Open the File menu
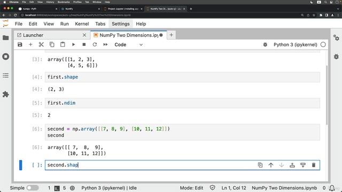Image resolution: width=342 pixels, height=192 pixels. 19,24
